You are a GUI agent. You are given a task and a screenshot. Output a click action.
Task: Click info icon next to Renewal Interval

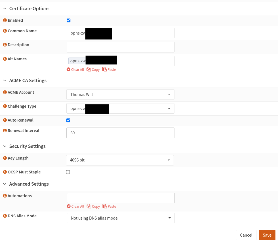coord(5,131)
